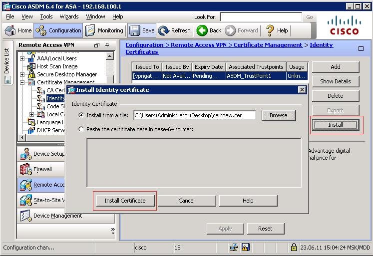Image resolution: width=373 pixels, height=256 pixels.
Task: Expand the Secure Desktop Manager node
Action: click(x=22, y=74)
